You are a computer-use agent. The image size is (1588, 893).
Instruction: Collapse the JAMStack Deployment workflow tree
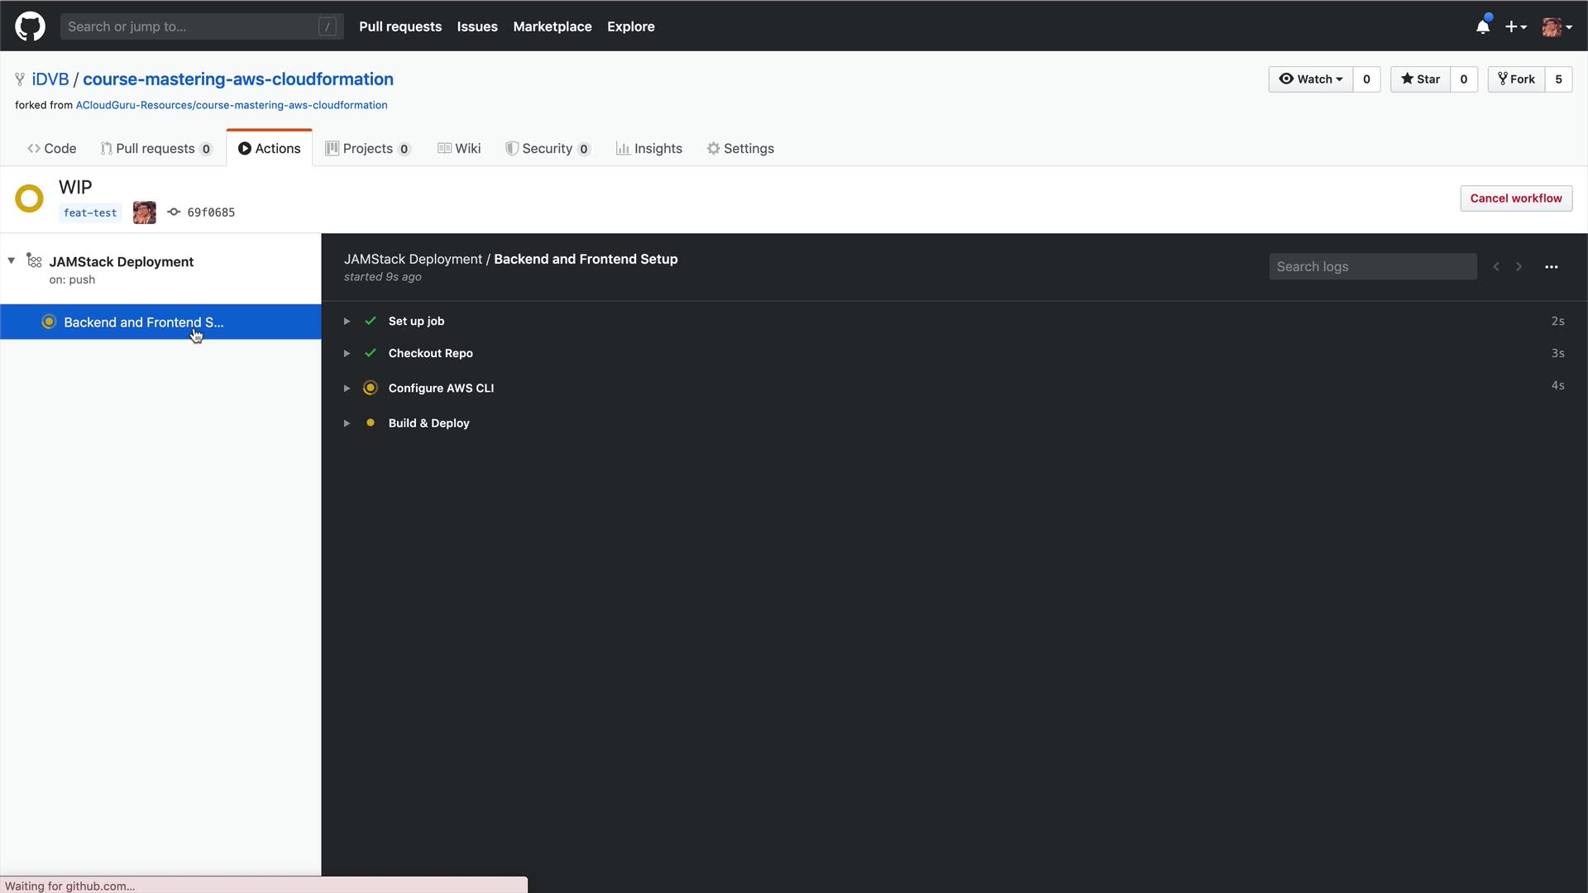12,261
